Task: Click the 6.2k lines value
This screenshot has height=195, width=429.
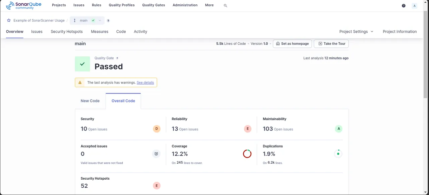Action: click(x=271, y=163)
